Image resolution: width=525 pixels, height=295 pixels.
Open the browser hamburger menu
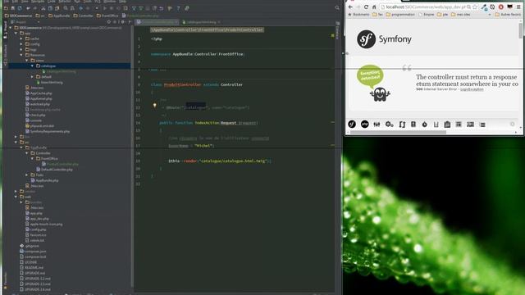pyautogui.click(x=518, y=7)
